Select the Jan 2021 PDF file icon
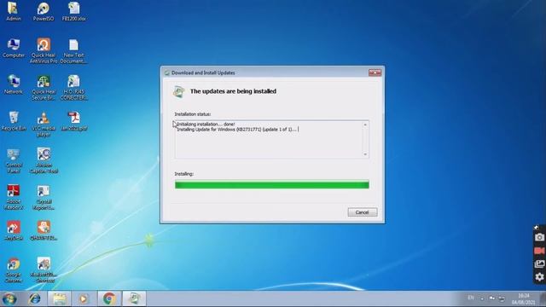Image resolution: width=546 pixels, height=307 pixels. [73, 121]
